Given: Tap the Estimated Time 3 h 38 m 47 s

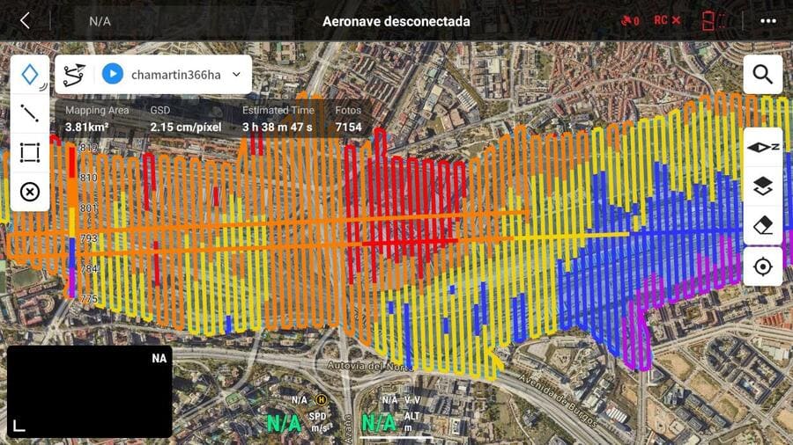Looking at the screenshot, I should [x=278, y=128].
